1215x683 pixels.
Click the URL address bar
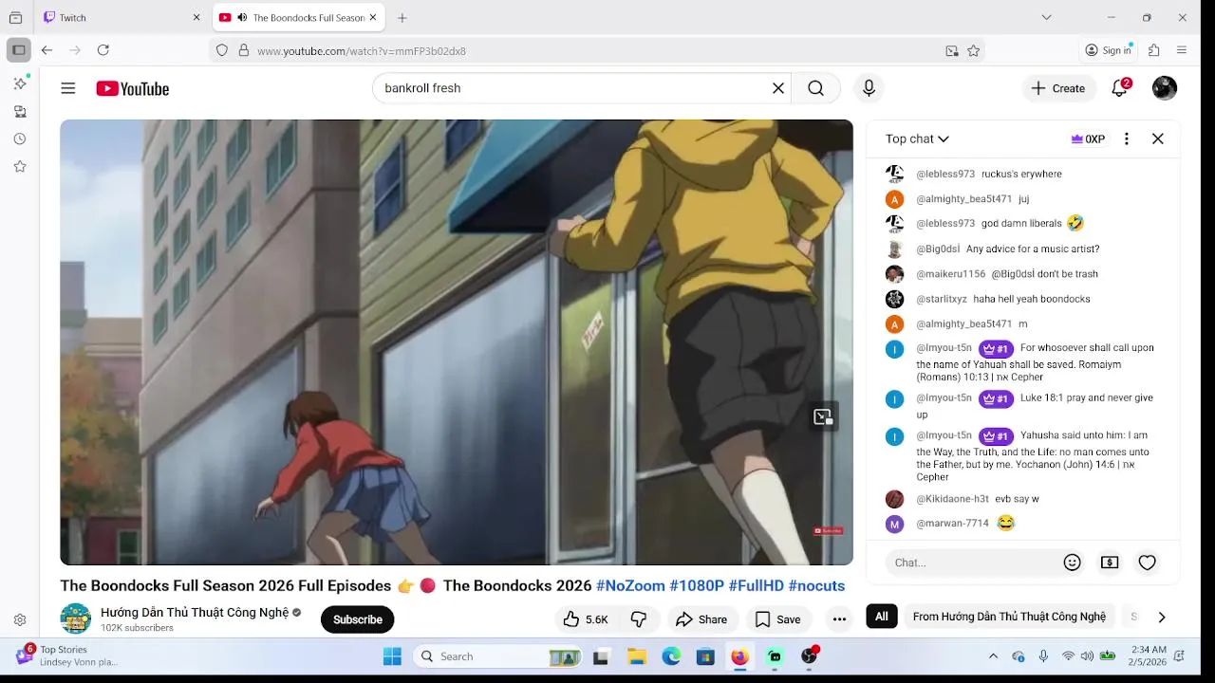[598, 51]
